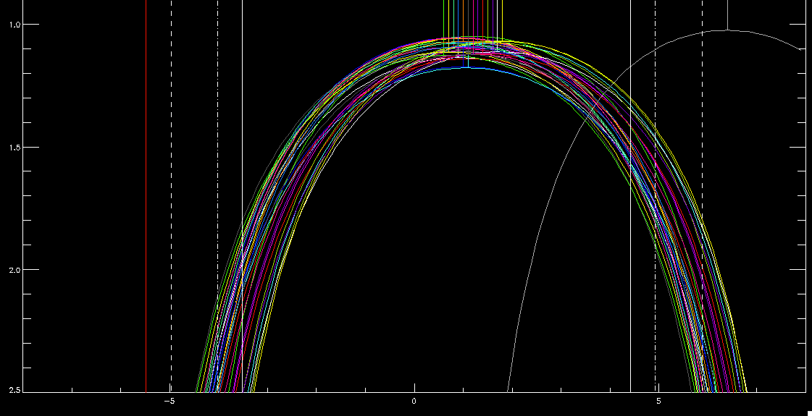Select the short gray marker above gray curve peak
This screenshot has height=416, width=812.
tap(727, 14)
